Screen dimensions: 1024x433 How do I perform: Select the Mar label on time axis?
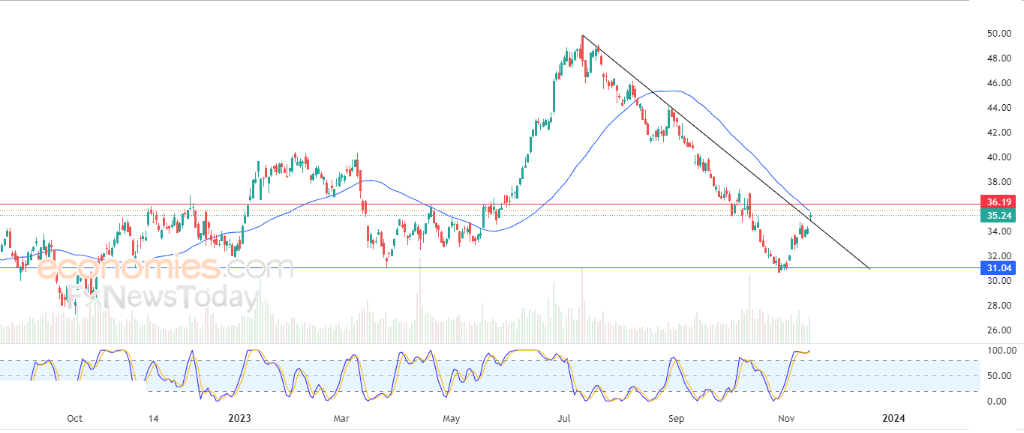341,418
